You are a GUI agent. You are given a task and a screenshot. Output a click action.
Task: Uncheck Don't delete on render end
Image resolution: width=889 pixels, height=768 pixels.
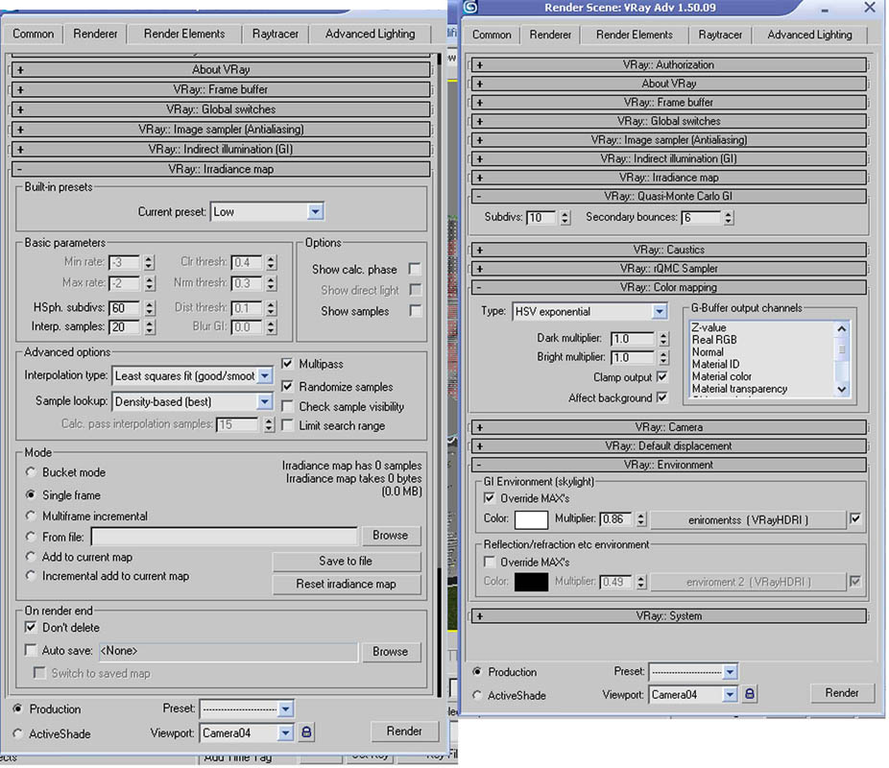[31, 628]
